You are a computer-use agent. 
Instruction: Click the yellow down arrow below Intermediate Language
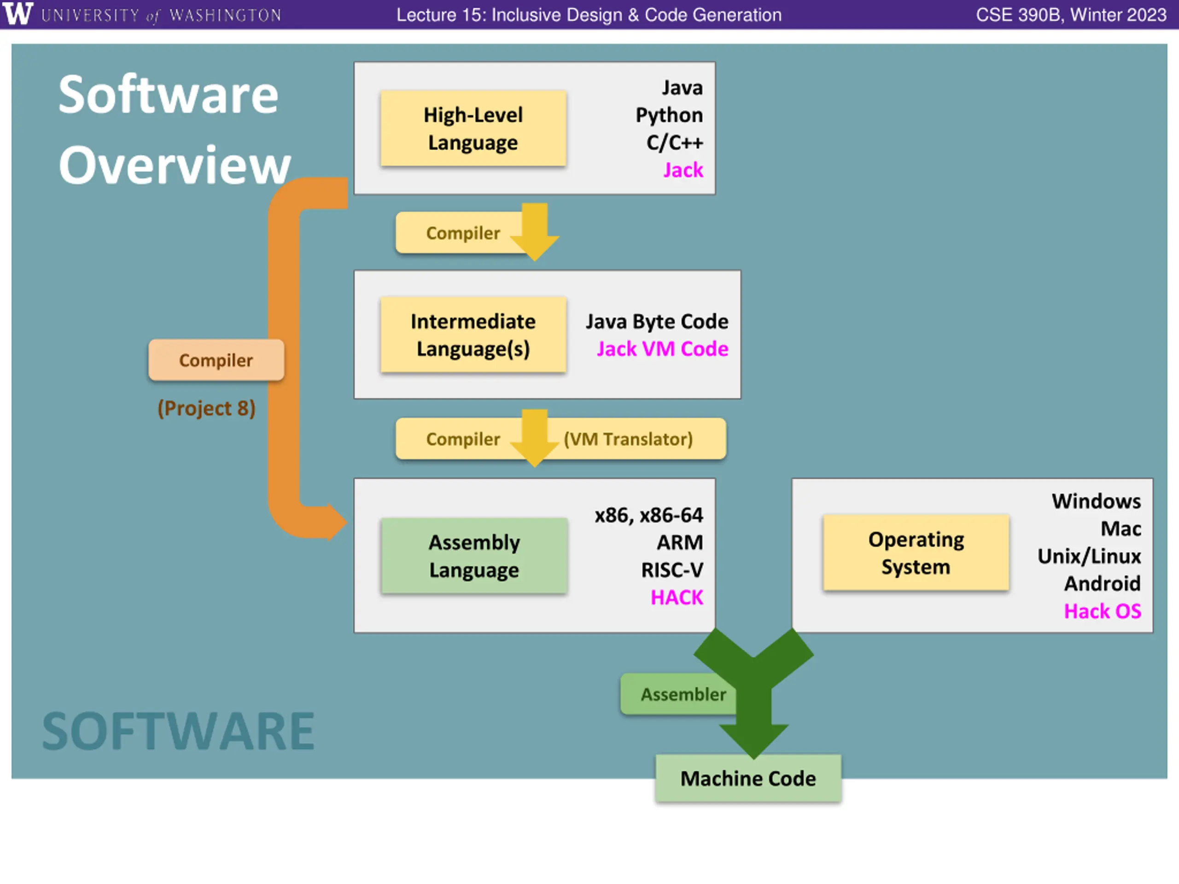point(535,438)
